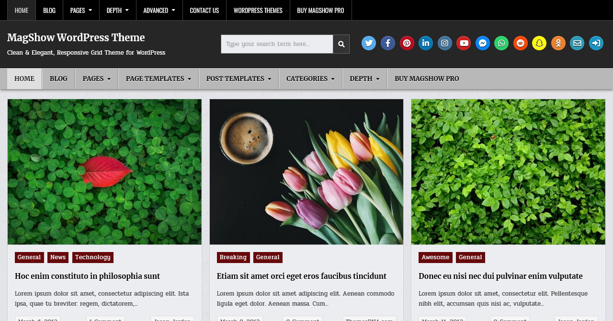The image size is (613, 321).
Task: Open the Pinterest social icon
Action: (x=407, y=43)
